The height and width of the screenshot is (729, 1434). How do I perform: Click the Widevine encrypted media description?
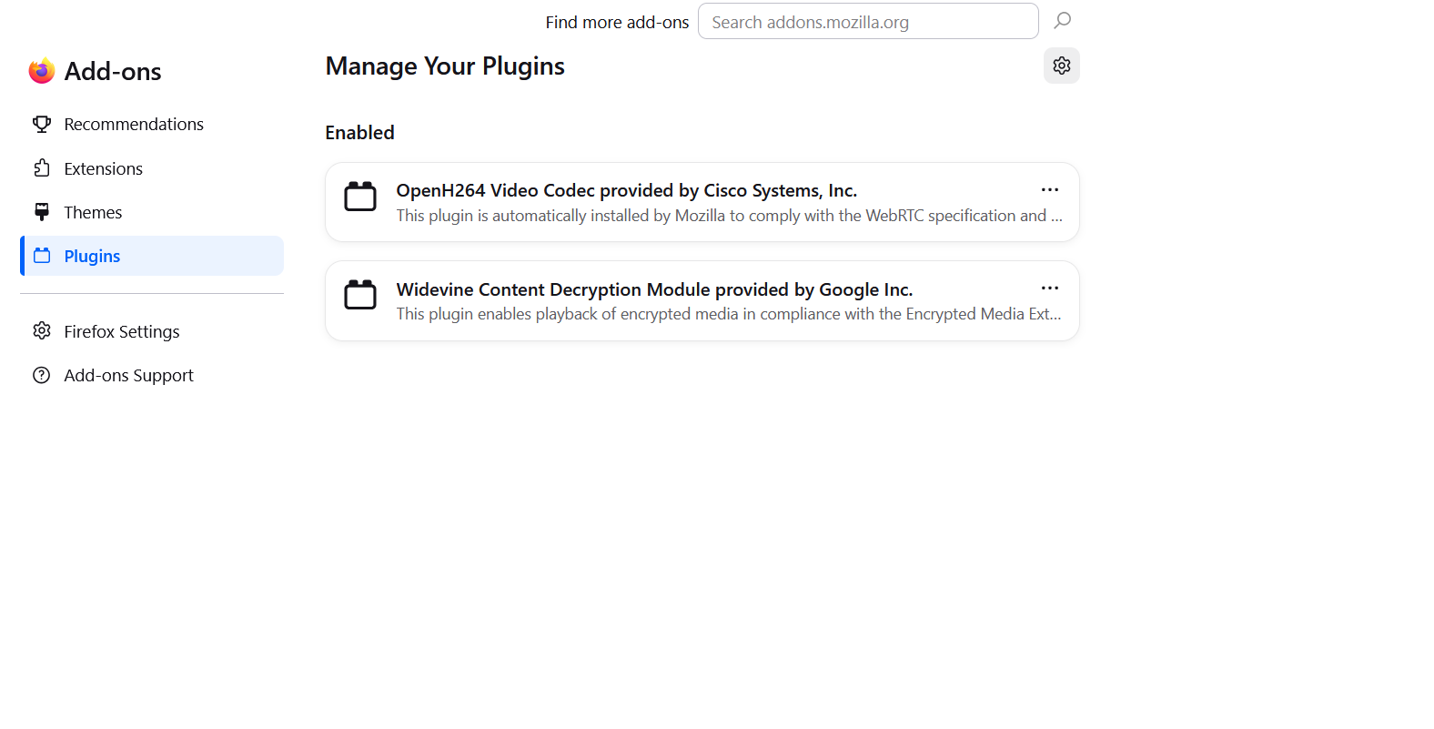(x=729, y=314)
